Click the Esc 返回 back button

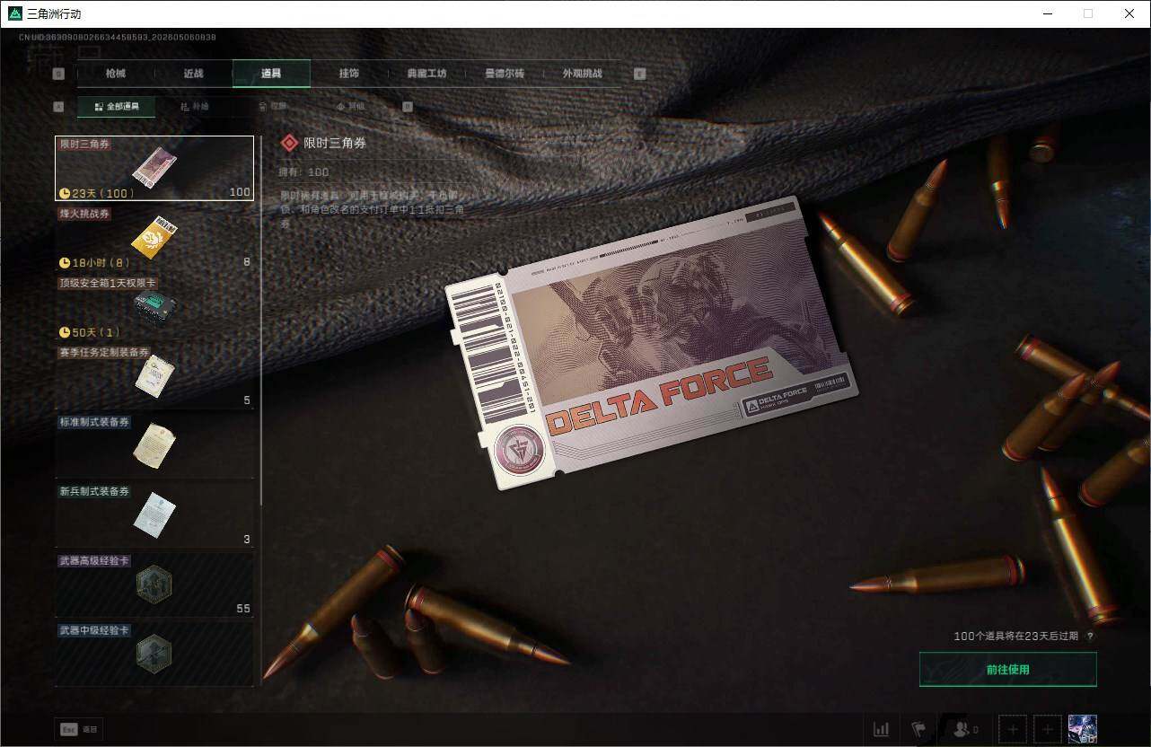click(78, 730)
